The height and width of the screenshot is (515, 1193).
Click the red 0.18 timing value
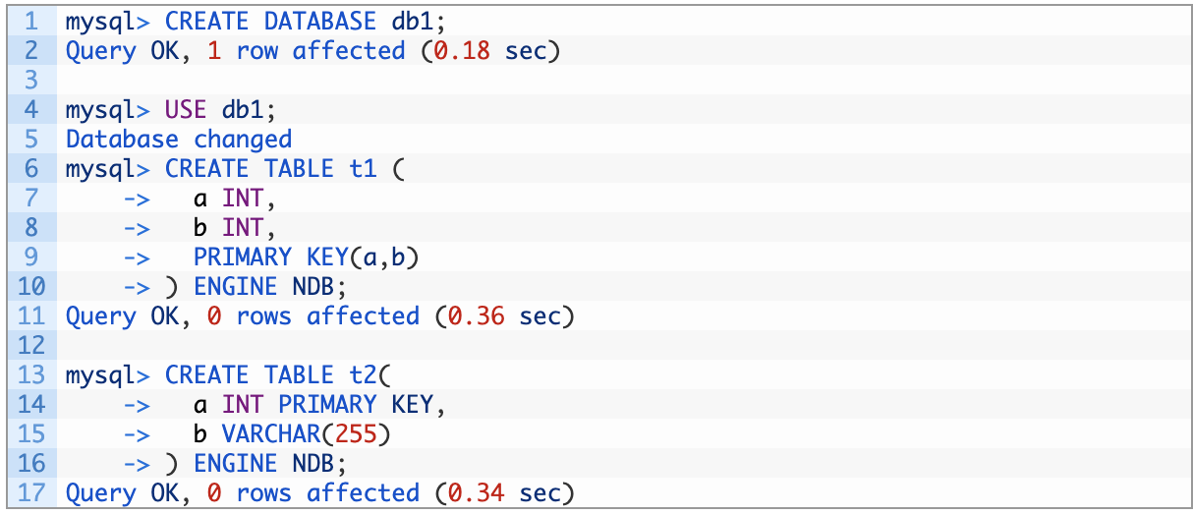(462, 51)
